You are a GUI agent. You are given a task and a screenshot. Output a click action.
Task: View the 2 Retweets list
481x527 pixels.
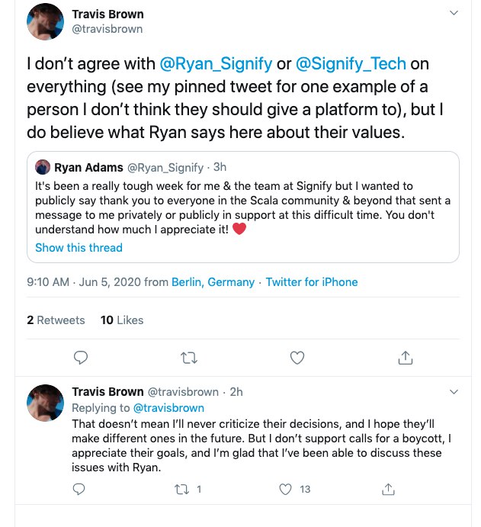56,320
